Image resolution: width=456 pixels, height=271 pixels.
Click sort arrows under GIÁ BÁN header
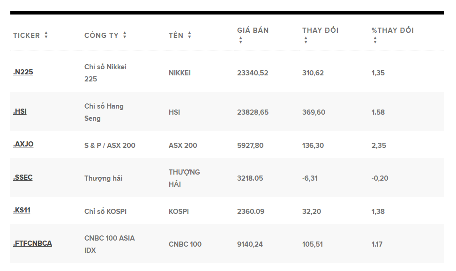[240, 40]
